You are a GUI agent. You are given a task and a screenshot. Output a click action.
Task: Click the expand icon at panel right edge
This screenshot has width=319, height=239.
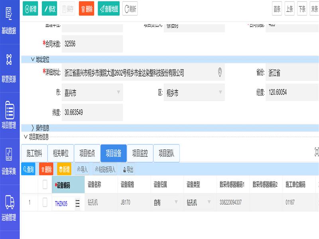click(317, 151)
